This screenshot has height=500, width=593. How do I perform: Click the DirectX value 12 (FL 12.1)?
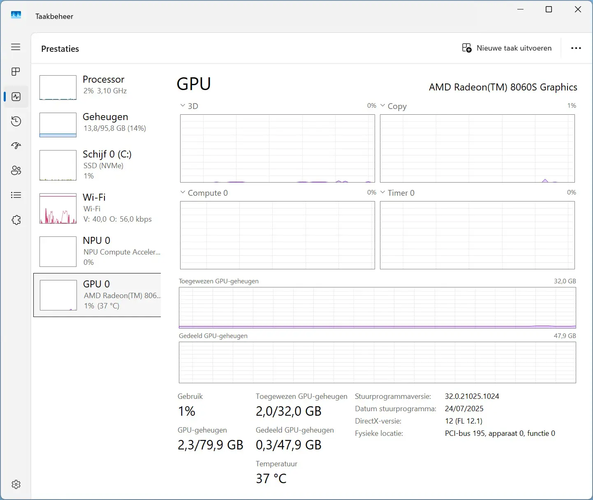(464, 421)
